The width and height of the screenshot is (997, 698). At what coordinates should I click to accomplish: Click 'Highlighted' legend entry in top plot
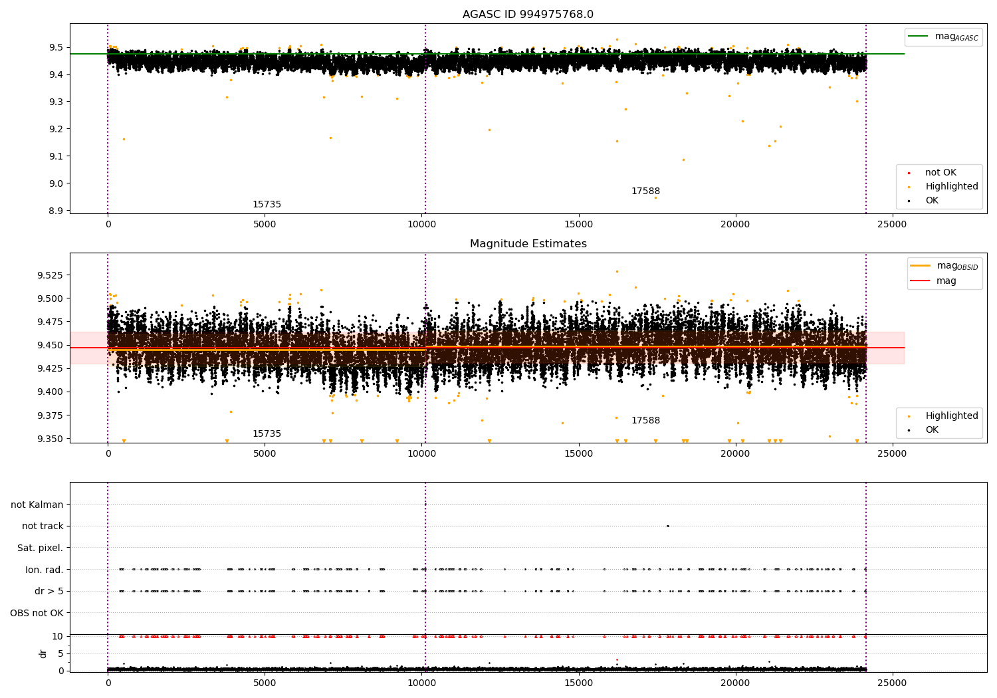951,187
